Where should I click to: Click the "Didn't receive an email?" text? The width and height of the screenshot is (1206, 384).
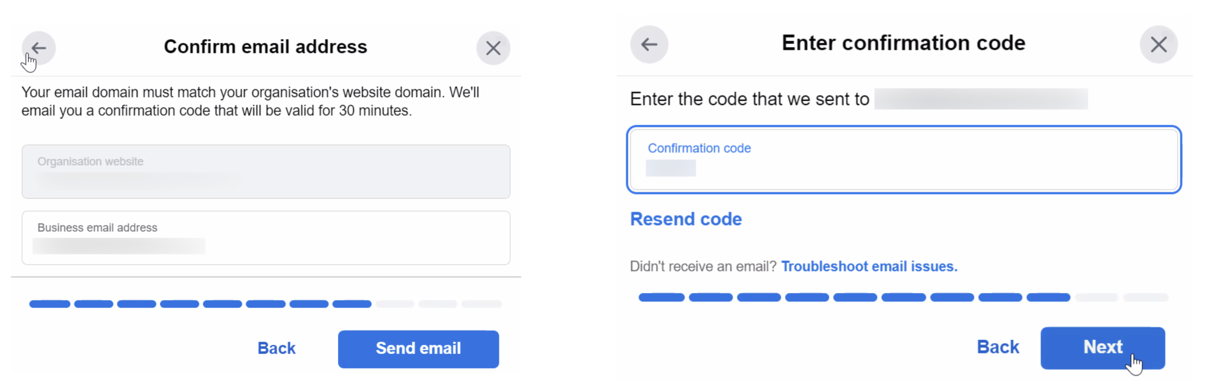tap(703, 266)
